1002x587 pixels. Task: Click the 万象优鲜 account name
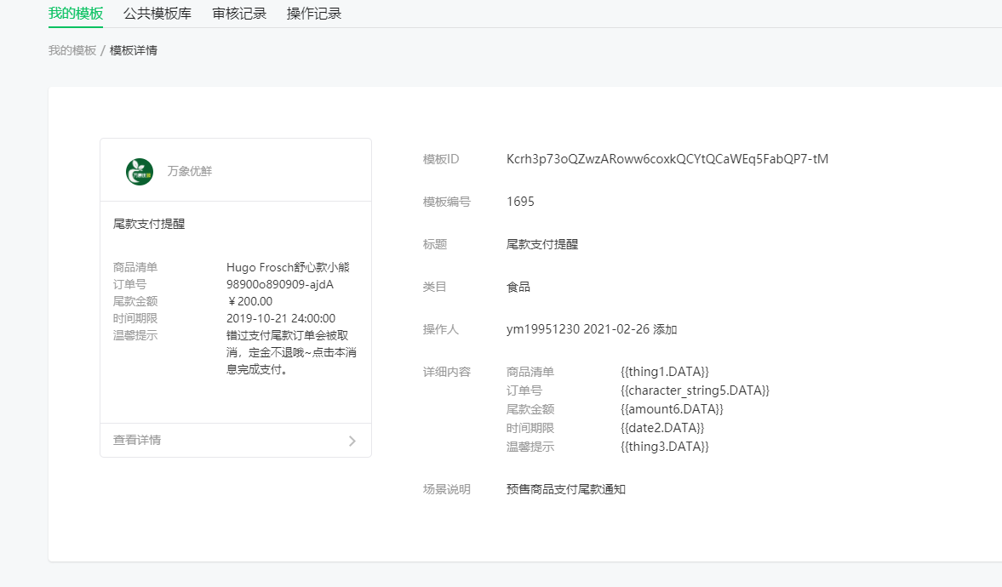click(x=190, y=171)
